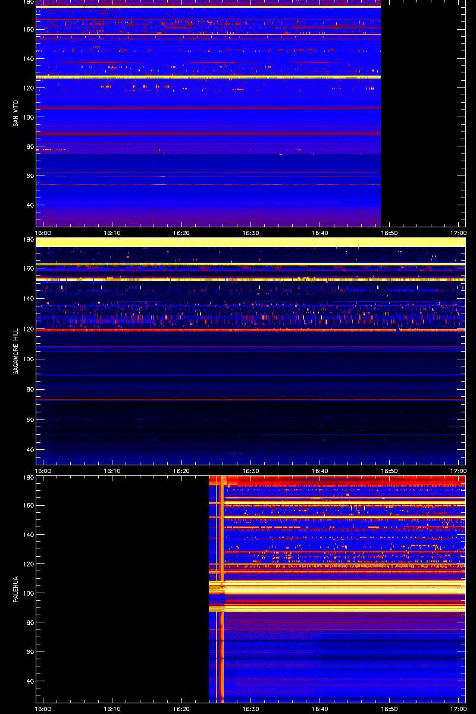
Task: Select 16:30 time label below Palehua plot
Action: click(251, 709)
